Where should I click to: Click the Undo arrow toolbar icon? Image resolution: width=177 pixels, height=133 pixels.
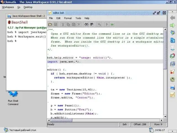point(99,24)
